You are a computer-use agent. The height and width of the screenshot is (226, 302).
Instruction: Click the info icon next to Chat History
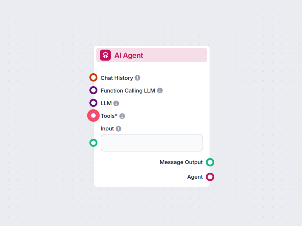pos(137,78)
